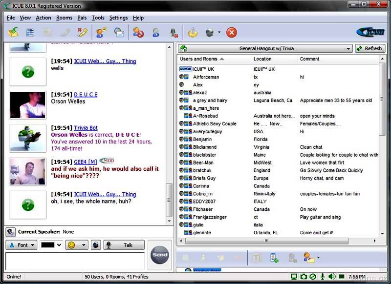391x284 pixels.
Task: Expand the Font dropdown
Action: pyautogui.click(x=22, y=245)
